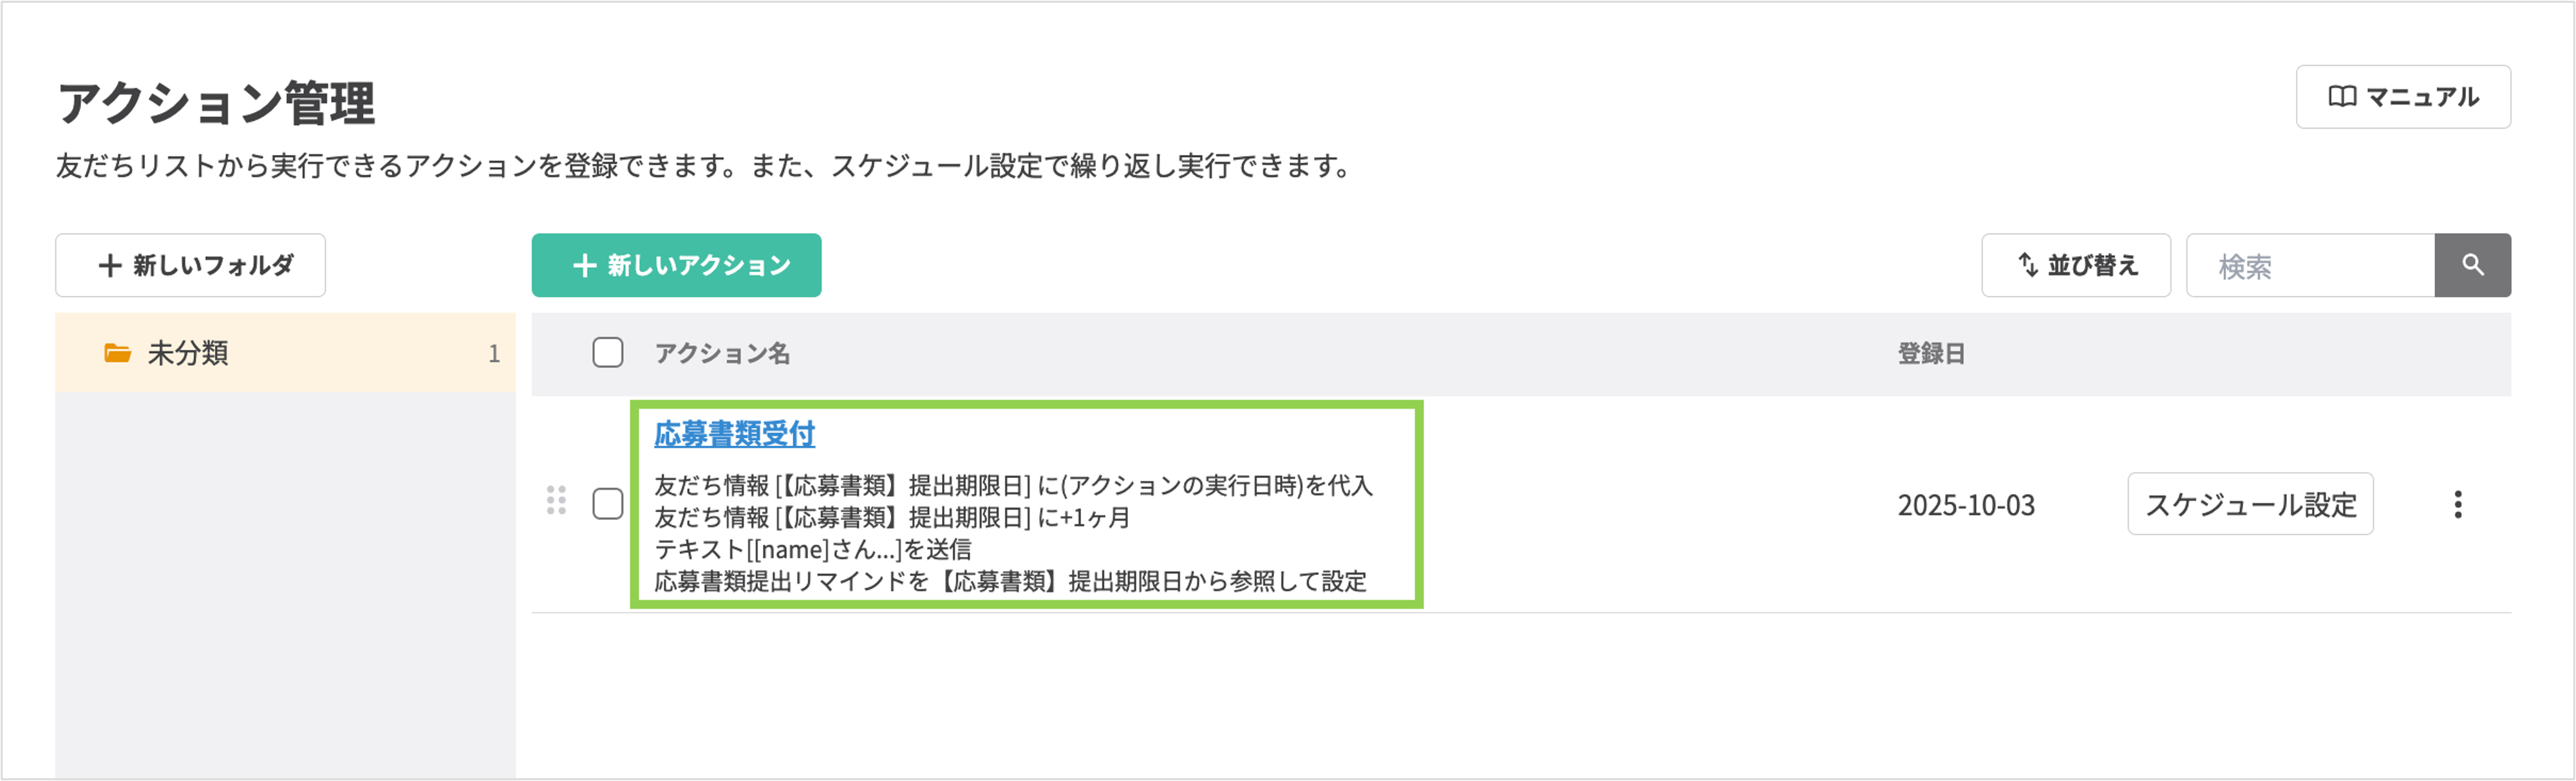Click the アクション名 column header
The height and width of the screenshot is (781, 2576).
pos(722,353)
